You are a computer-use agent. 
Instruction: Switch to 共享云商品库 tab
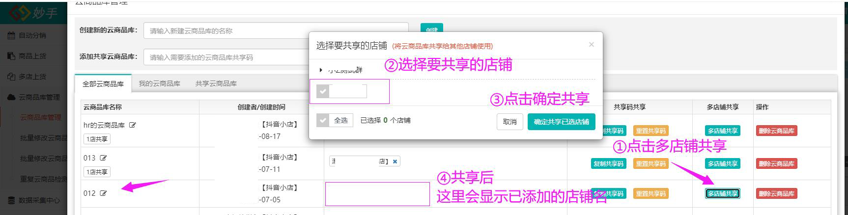pos(216,83)
